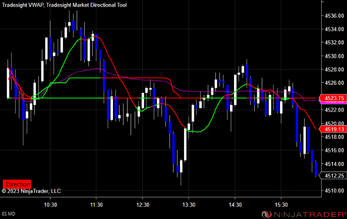Click the 4522.00 price axis label
This screenshot has height=219, width=347.
click(x=334, y=110)
